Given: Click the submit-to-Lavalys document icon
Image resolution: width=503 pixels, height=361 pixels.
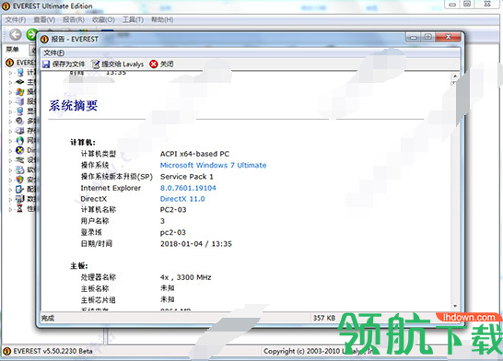Looking at the screenshot, I should (96, 64).
